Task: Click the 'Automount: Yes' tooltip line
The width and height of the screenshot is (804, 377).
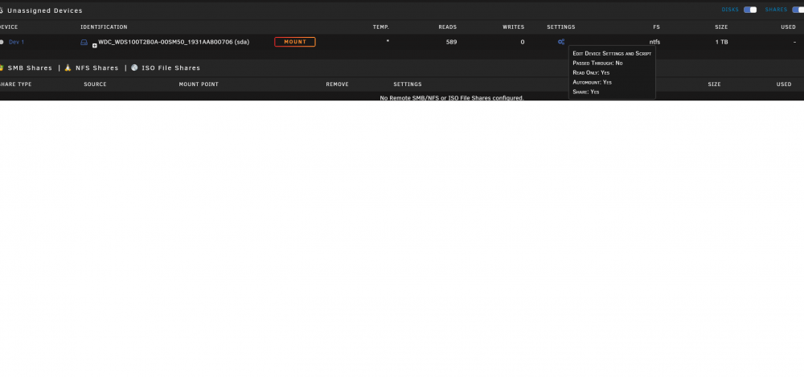Action: (x=593, y=82)
